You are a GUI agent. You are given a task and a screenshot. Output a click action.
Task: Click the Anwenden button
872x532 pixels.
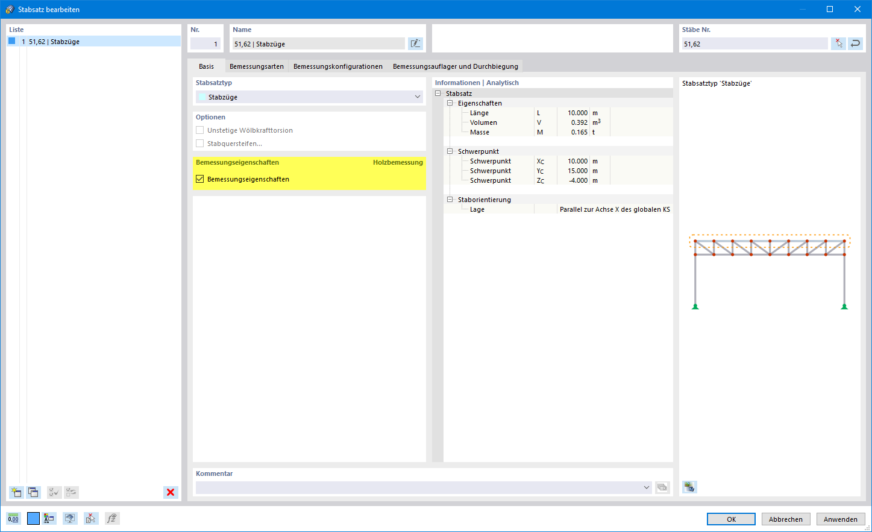(841, 519)
